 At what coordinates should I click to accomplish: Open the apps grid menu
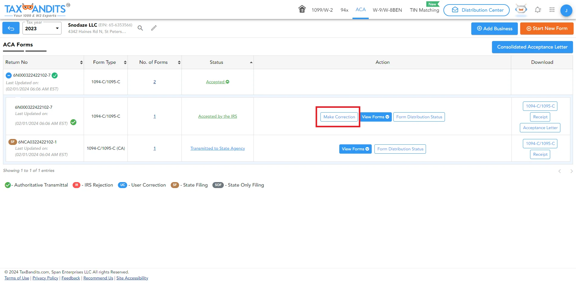point(552,10)
